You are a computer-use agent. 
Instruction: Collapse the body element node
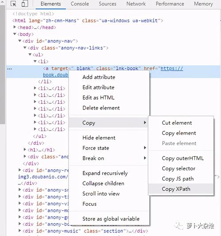point(15,34)
